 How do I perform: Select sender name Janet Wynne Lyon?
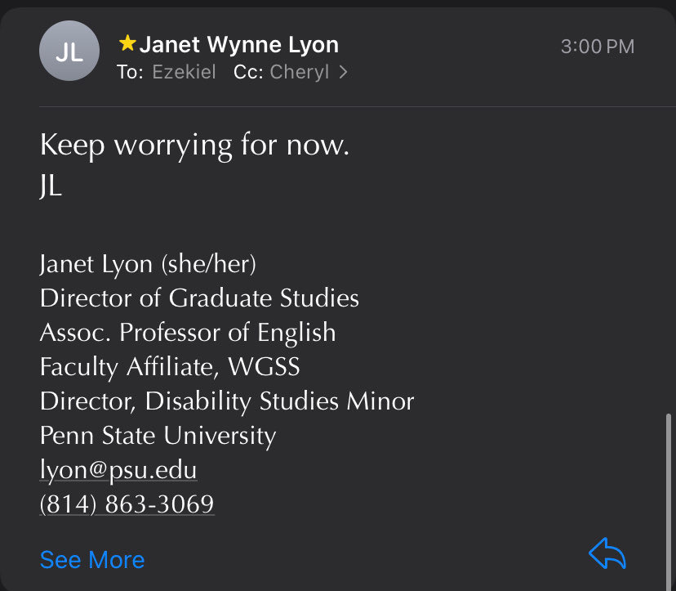238,44
